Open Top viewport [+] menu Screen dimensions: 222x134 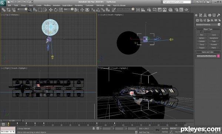tap(2, 15)
